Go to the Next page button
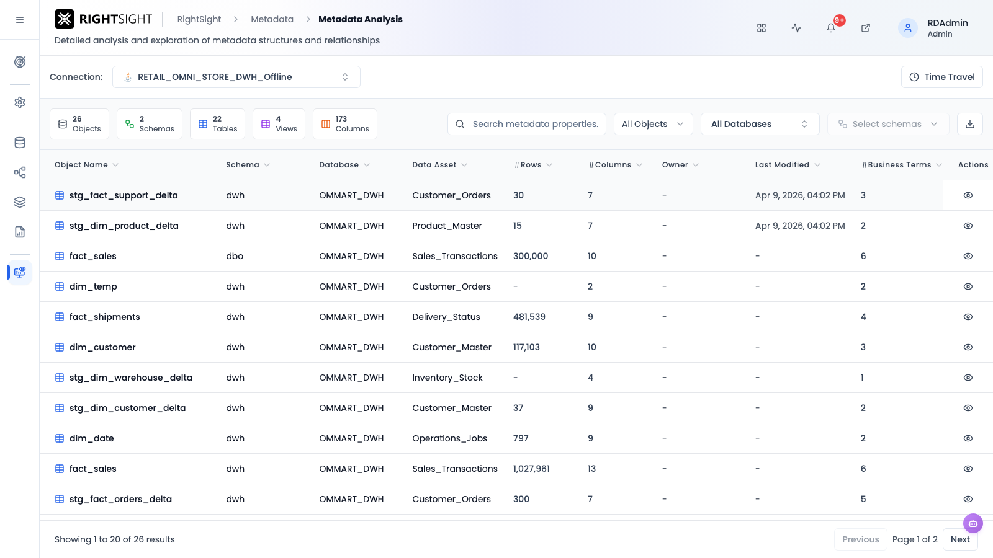The width and height of the screenshot is (993, 558). point(960,539)
